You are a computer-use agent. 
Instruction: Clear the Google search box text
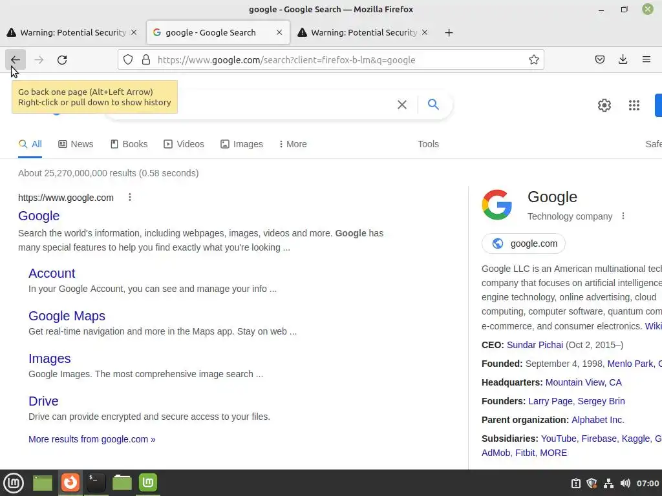coord(402,105)
